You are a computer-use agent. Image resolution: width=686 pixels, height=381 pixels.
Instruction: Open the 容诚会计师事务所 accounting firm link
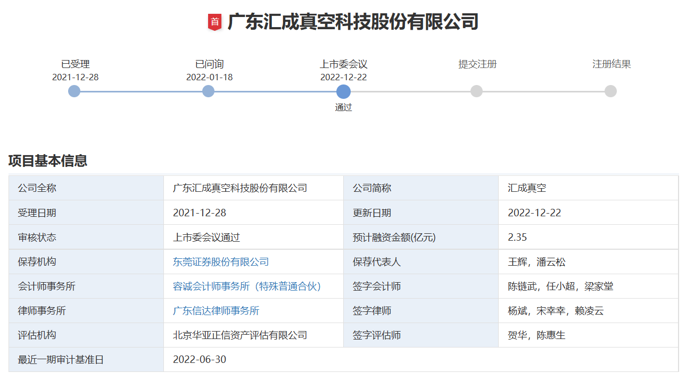coord(246,286)
